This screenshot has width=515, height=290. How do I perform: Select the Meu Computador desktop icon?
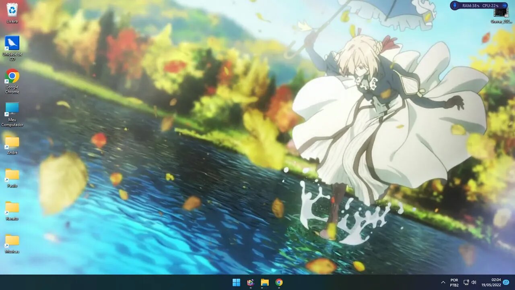point(12,114)
